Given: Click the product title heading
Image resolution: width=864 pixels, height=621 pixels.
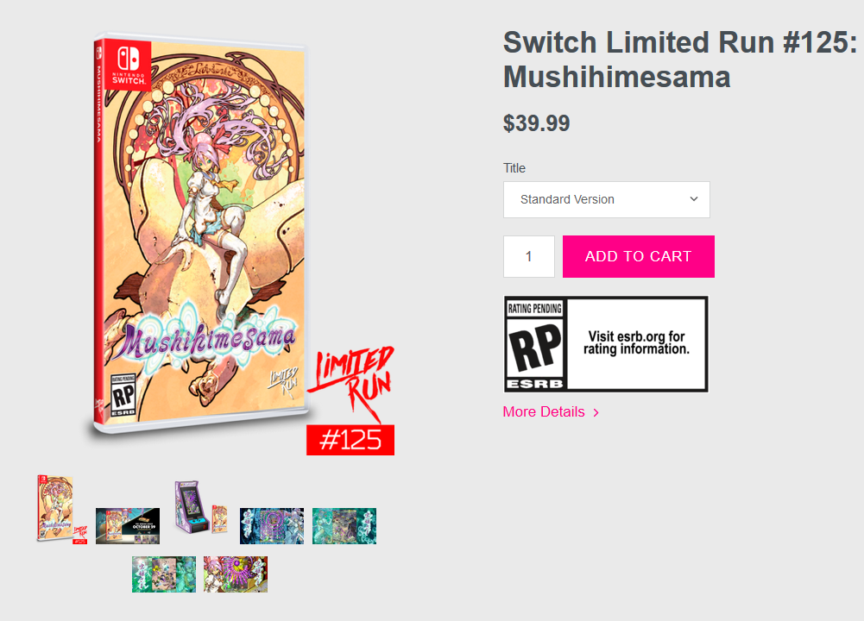Looking at the screenshot, I should coord(680,60).
